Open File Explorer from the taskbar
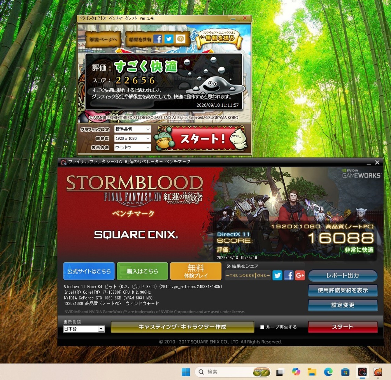This screenshot has height=380, width=391. click(312, 372)
